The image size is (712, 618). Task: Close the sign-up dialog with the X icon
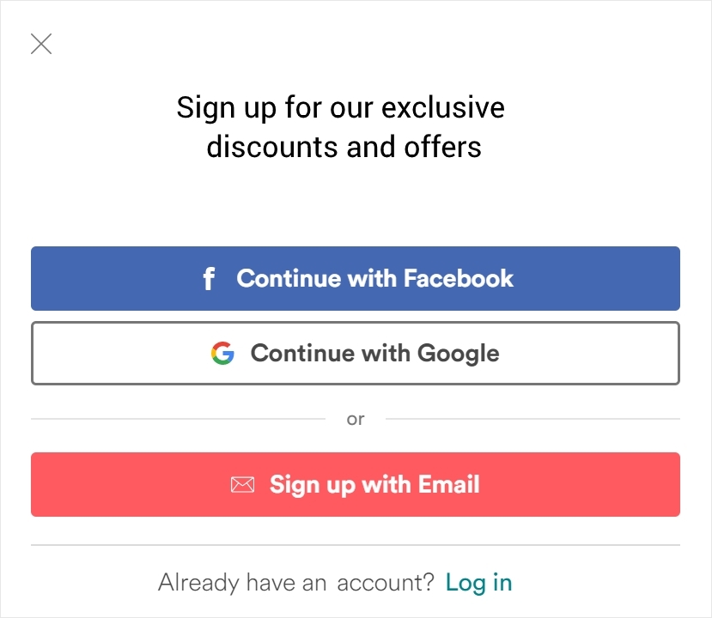(x=41, y=44)
